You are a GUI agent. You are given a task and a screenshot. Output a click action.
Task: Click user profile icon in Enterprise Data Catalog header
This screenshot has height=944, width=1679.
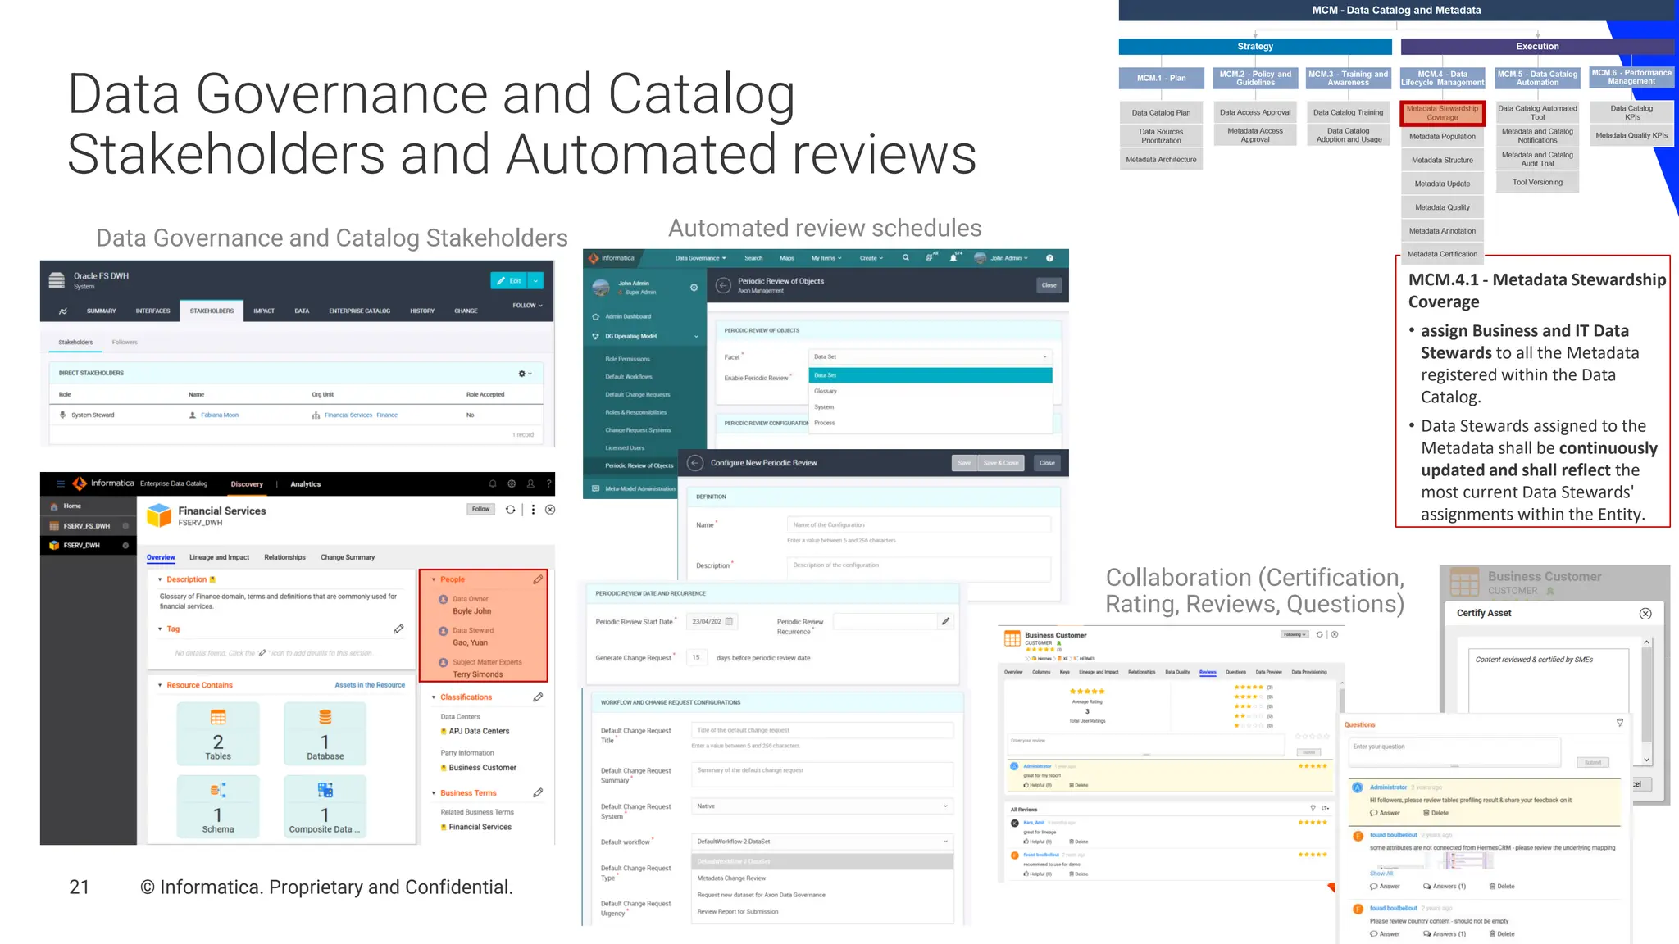(x=530, y=483)
